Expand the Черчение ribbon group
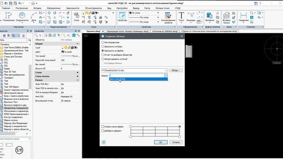Viewport: 283px width, 159px height. click(44, 27)
